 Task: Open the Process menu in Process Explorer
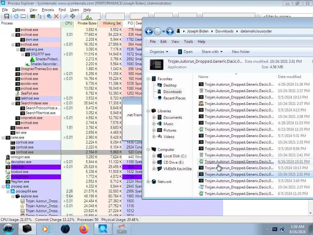pyautogui.click(x=48, y=10)
